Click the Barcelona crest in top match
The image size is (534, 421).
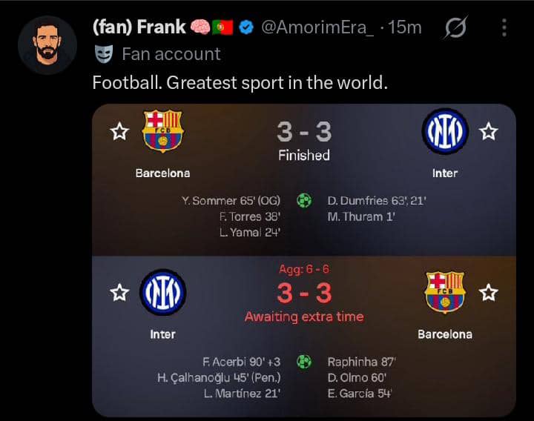click(163, 131)
